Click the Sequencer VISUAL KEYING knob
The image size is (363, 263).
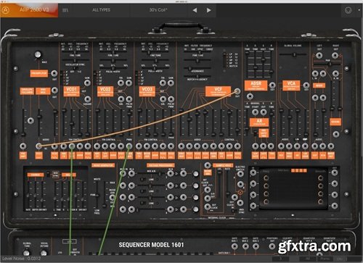(x=44, y=254)
